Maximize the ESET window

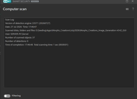(x=127, y=1)
